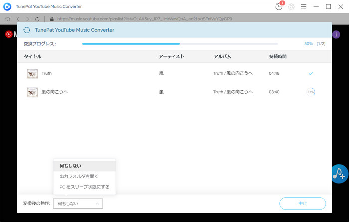Click the converter sync icon in dialog header
The height and width of the screenshot is (222, 349).
pyautogui.click(x=27, y=30)
